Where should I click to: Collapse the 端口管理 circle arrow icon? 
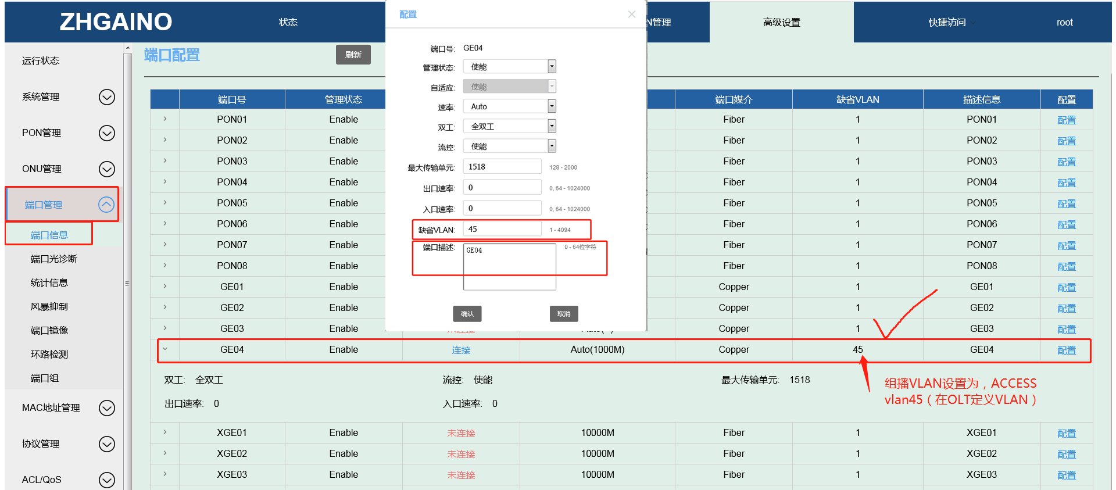pyautogui.click(x=106, y=205)
